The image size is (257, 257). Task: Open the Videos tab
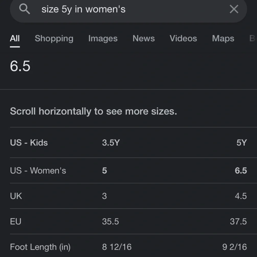click(183, 39)
